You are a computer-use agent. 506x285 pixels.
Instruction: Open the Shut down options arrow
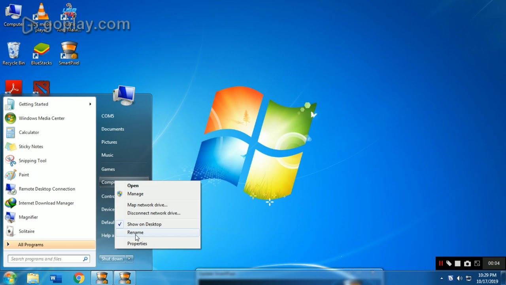tap(129, 259)
